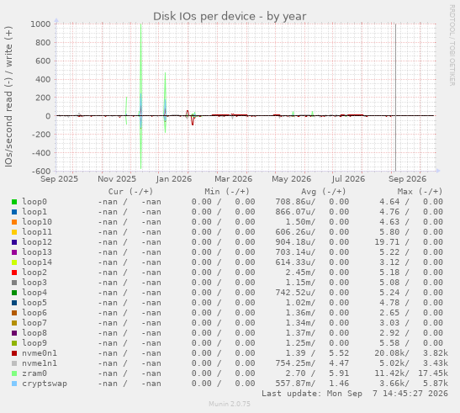
Task: Click the 19.71 max value for loop12
Action: point(387,242)
